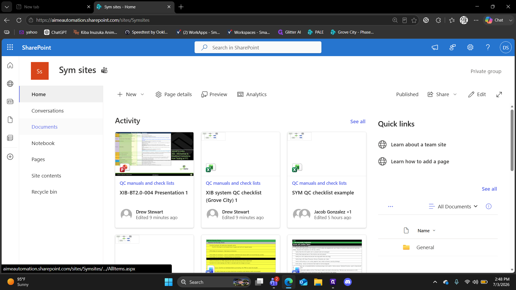Viewport: 516px width, 290px height.
Task: Open XIB-BT2.0-004 Presentation thumbnail
Action: [154, 154]
